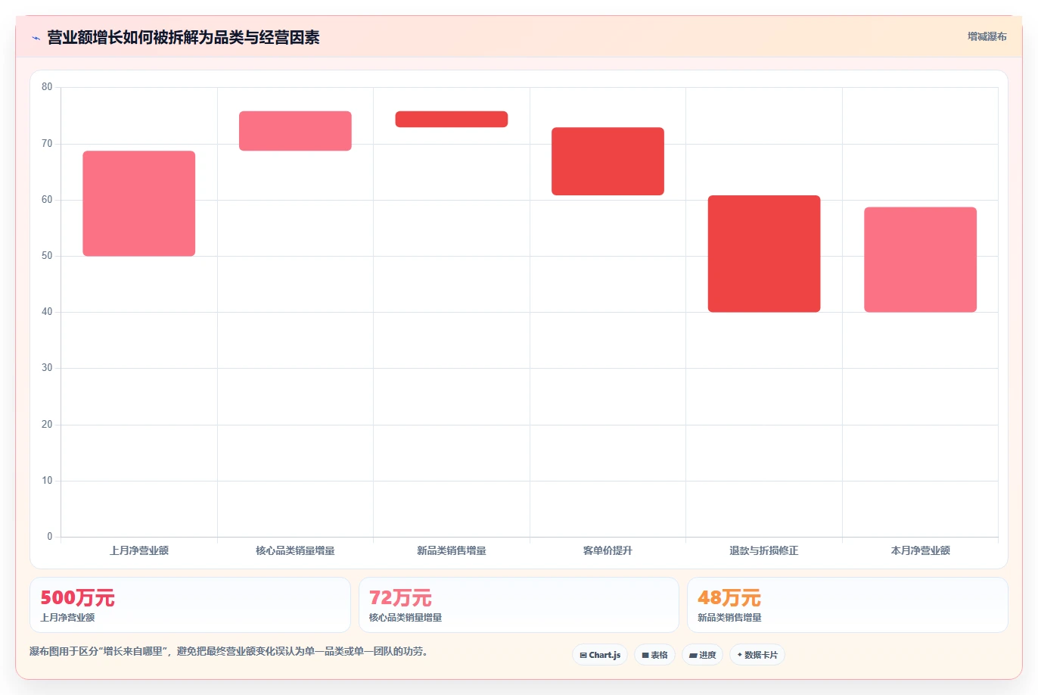1038x695 pixels.
Task: Select the 客单价提升 waterfall bar
Action: pyautogui.click(x=608, y=161)
